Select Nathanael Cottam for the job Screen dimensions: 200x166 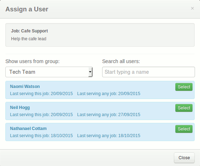(x=184, y=129)
